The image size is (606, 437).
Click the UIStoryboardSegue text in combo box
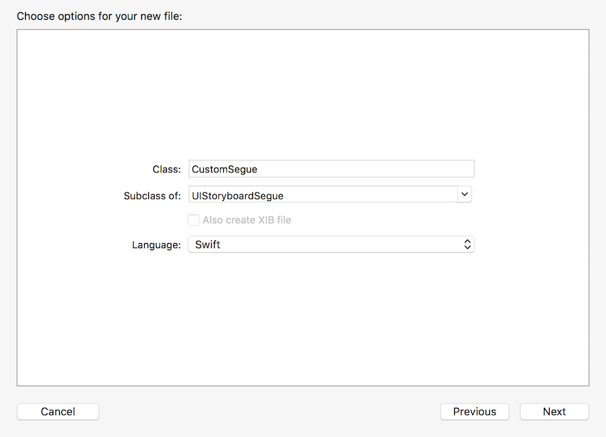[237, 196]
